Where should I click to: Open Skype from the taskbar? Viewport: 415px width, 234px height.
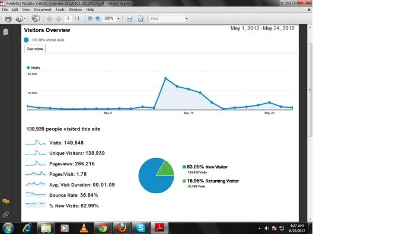click(x=141, y=227)
